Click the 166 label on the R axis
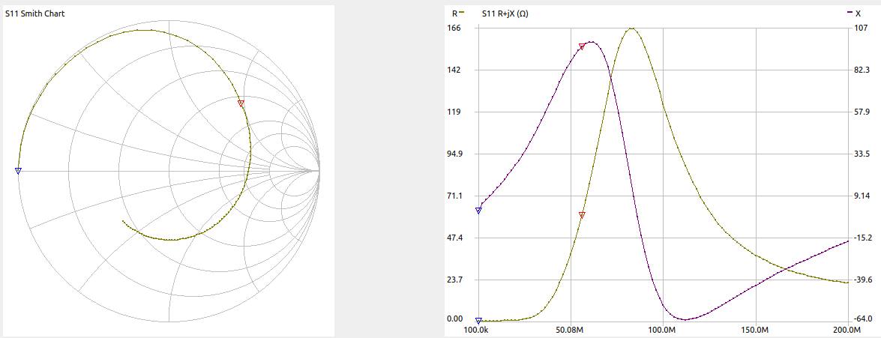 [454, 28]
